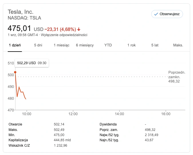Click the Min. value 475,00
The width and height of the screenshot is (193, 155).
[59, 135]
